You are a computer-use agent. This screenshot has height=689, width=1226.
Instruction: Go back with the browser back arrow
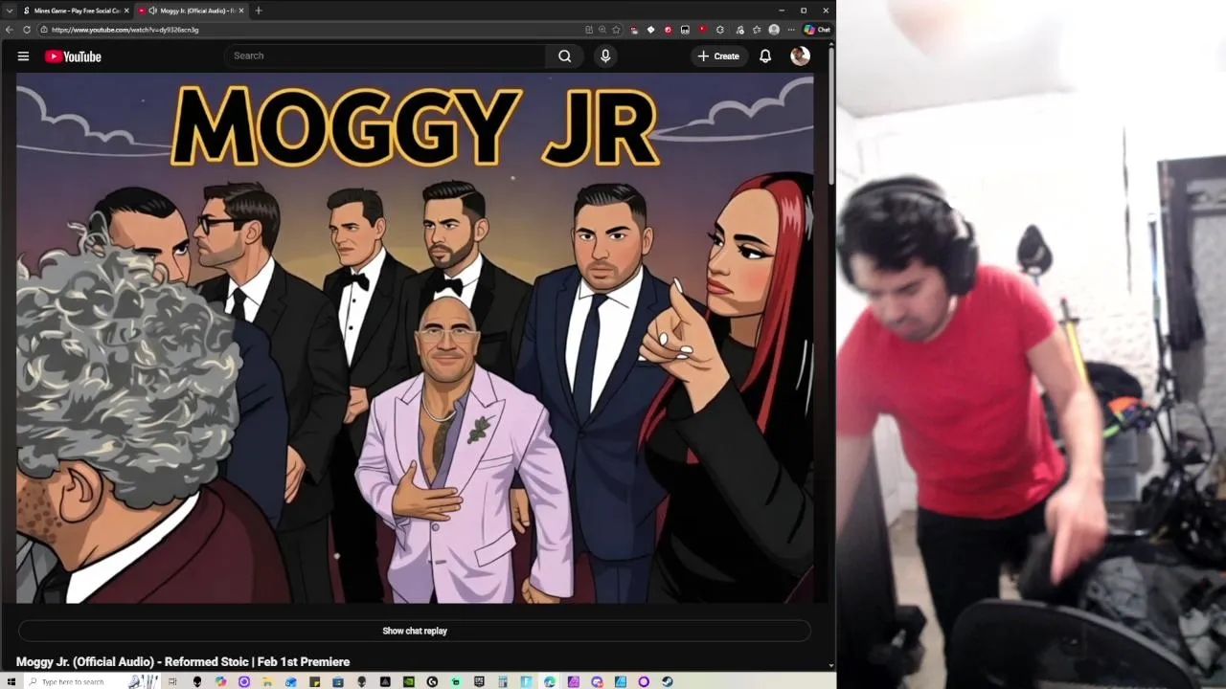[x=10, y=30]
